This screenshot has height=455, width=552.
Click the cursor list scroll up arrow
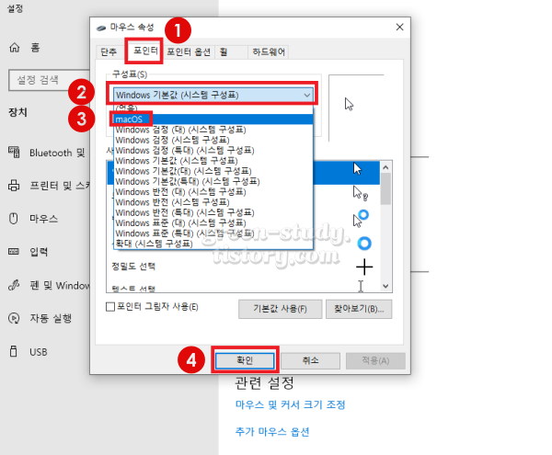385,167
